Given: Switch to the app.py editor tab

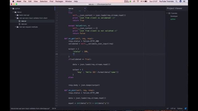Looking at the screenshot, I should [x=71, y=9].
